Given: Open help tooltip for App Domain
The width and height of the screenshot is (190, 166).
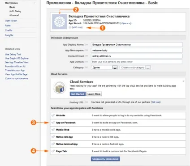Looking at the screenshot, I should tap(86, 62).
